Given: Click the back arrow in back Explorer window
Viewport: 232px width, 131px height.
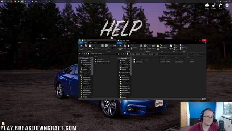Looking at the screenshot, I should click(x=80, y=54).
